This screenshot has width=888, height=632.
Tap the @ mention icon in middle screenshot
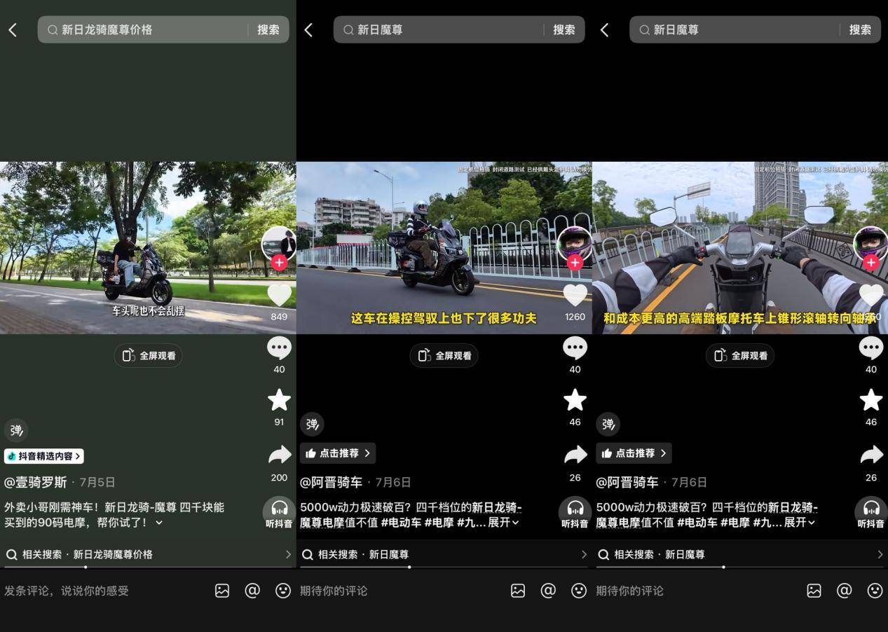pos(548,591)
